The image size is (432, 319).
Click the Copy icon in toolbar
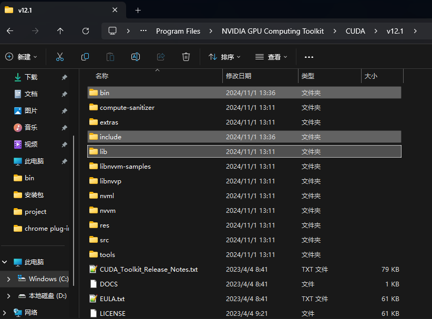(85, 57)
